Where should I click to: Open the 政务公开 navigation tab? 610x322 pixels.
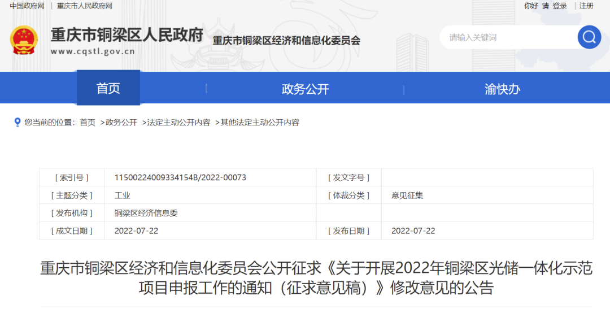pyautogui.click(x=305, y=89)
